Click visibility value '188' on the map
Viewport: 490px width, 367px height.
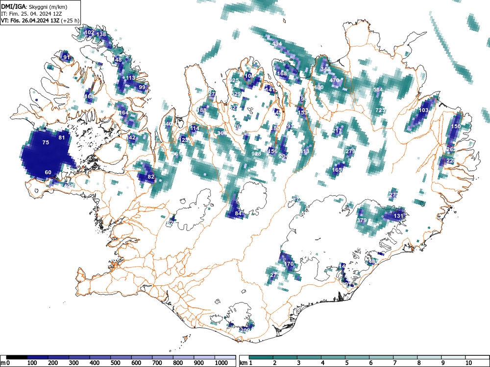[x=201, y=110]
